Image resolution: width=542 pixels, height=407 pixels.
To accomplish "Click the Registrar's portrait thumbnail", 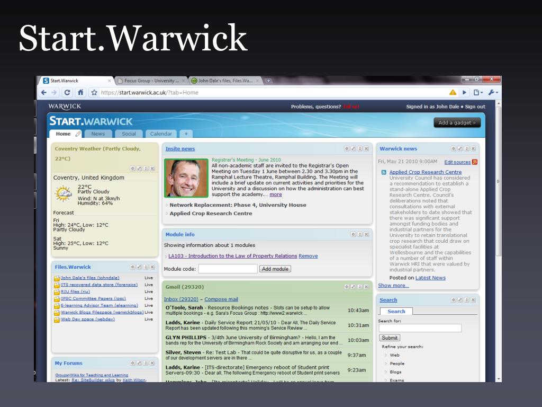I will (186, 178).
